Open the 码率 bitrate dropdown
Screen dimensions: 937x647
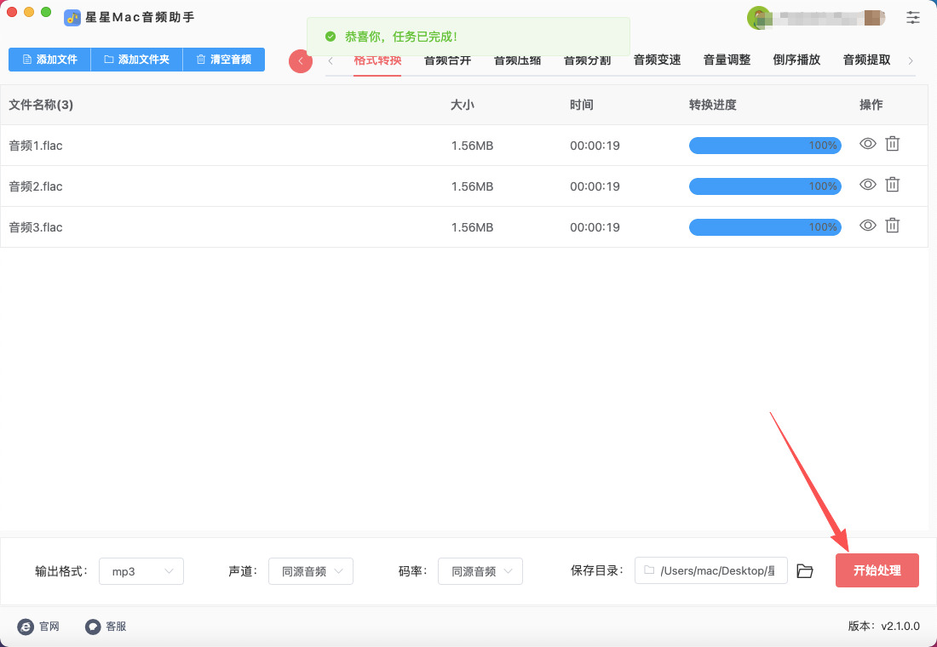coord(480,571)
